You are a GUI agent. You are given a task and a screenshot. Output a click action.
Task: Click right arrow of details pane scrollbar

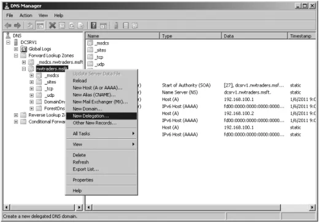[x=312, y=208]
